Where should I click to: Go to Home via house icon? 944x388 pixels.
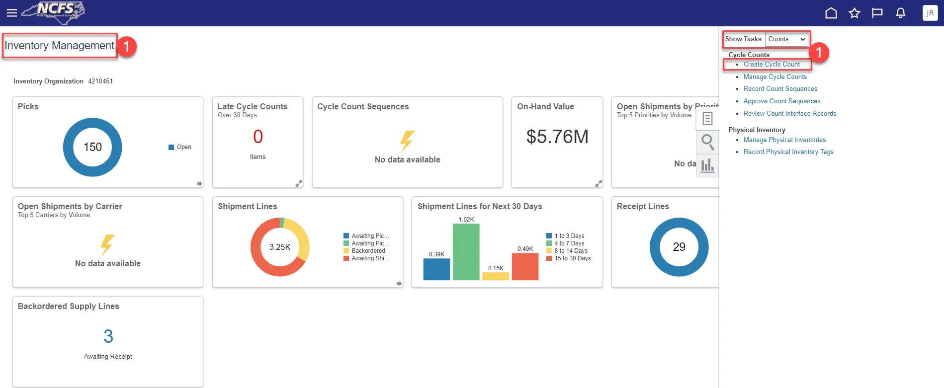(831, 13)
